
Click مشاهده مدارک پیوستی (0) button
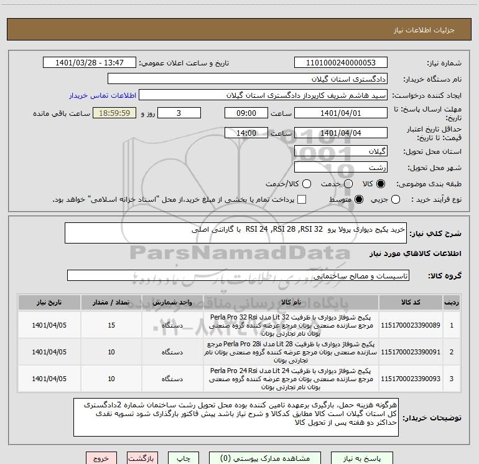(x=265, y=458)
